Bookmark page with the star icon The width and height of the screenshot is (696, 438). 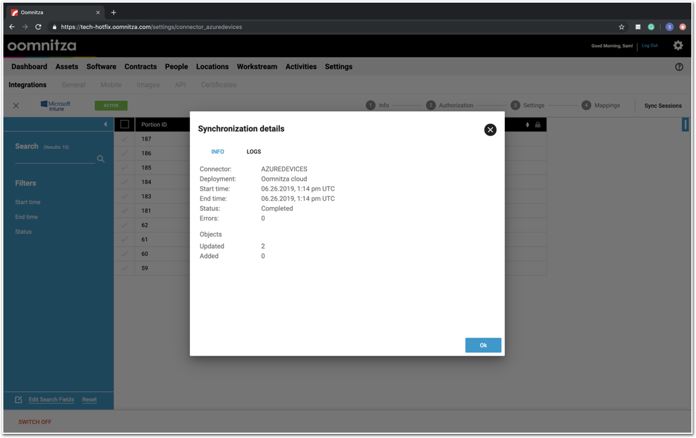click(x=621, y=27)
